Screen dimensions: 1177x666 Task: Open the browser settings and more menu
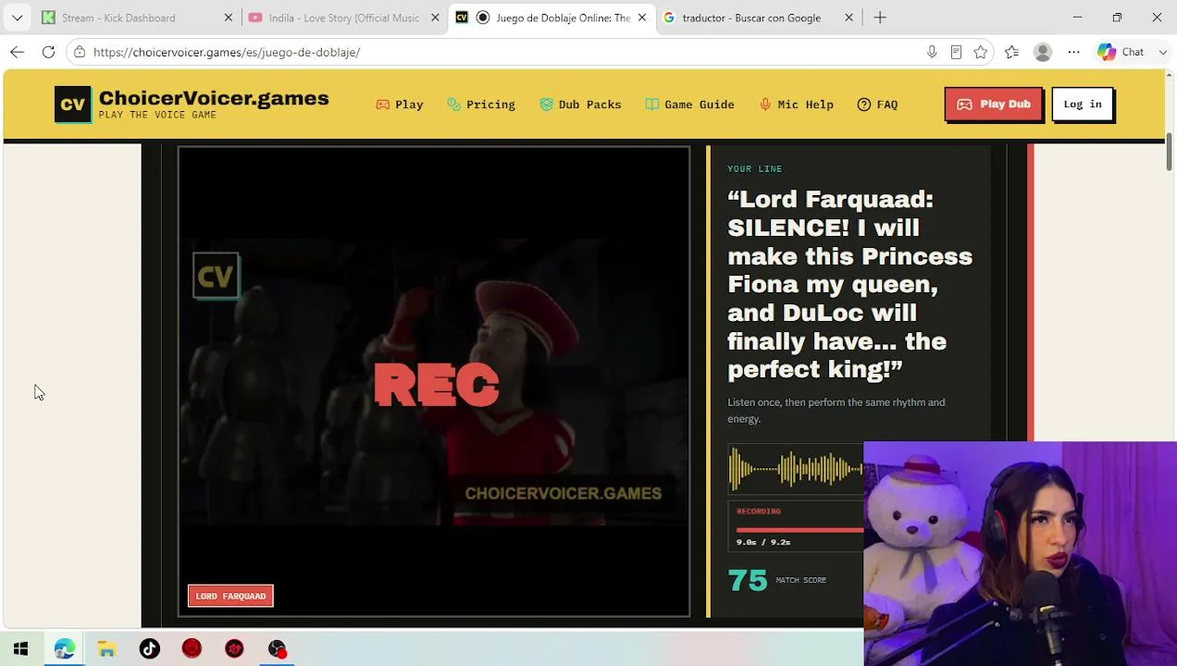tap(1073, 52)
